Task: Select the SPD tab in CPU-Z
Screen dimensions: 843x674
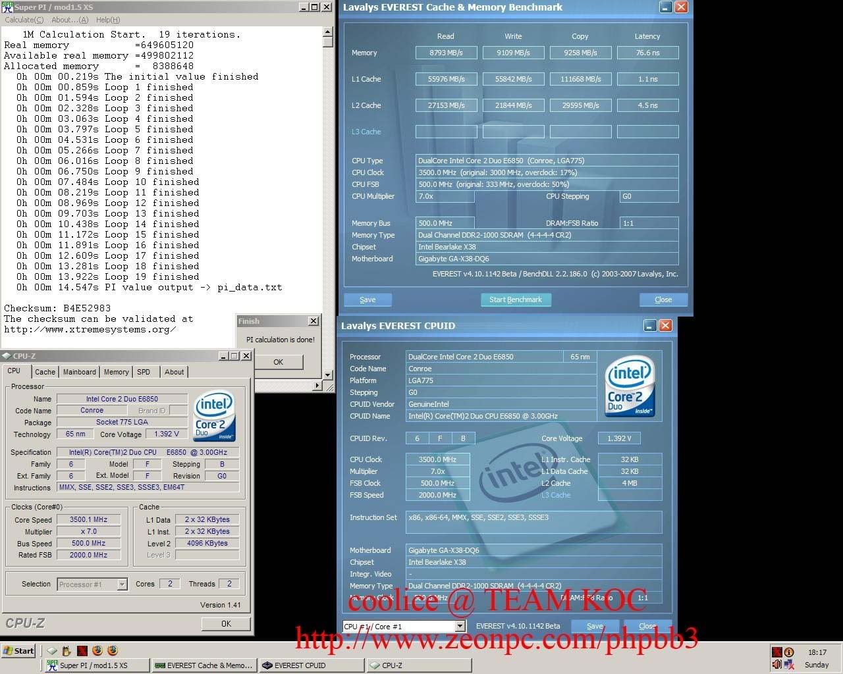Action: point(144,372)
